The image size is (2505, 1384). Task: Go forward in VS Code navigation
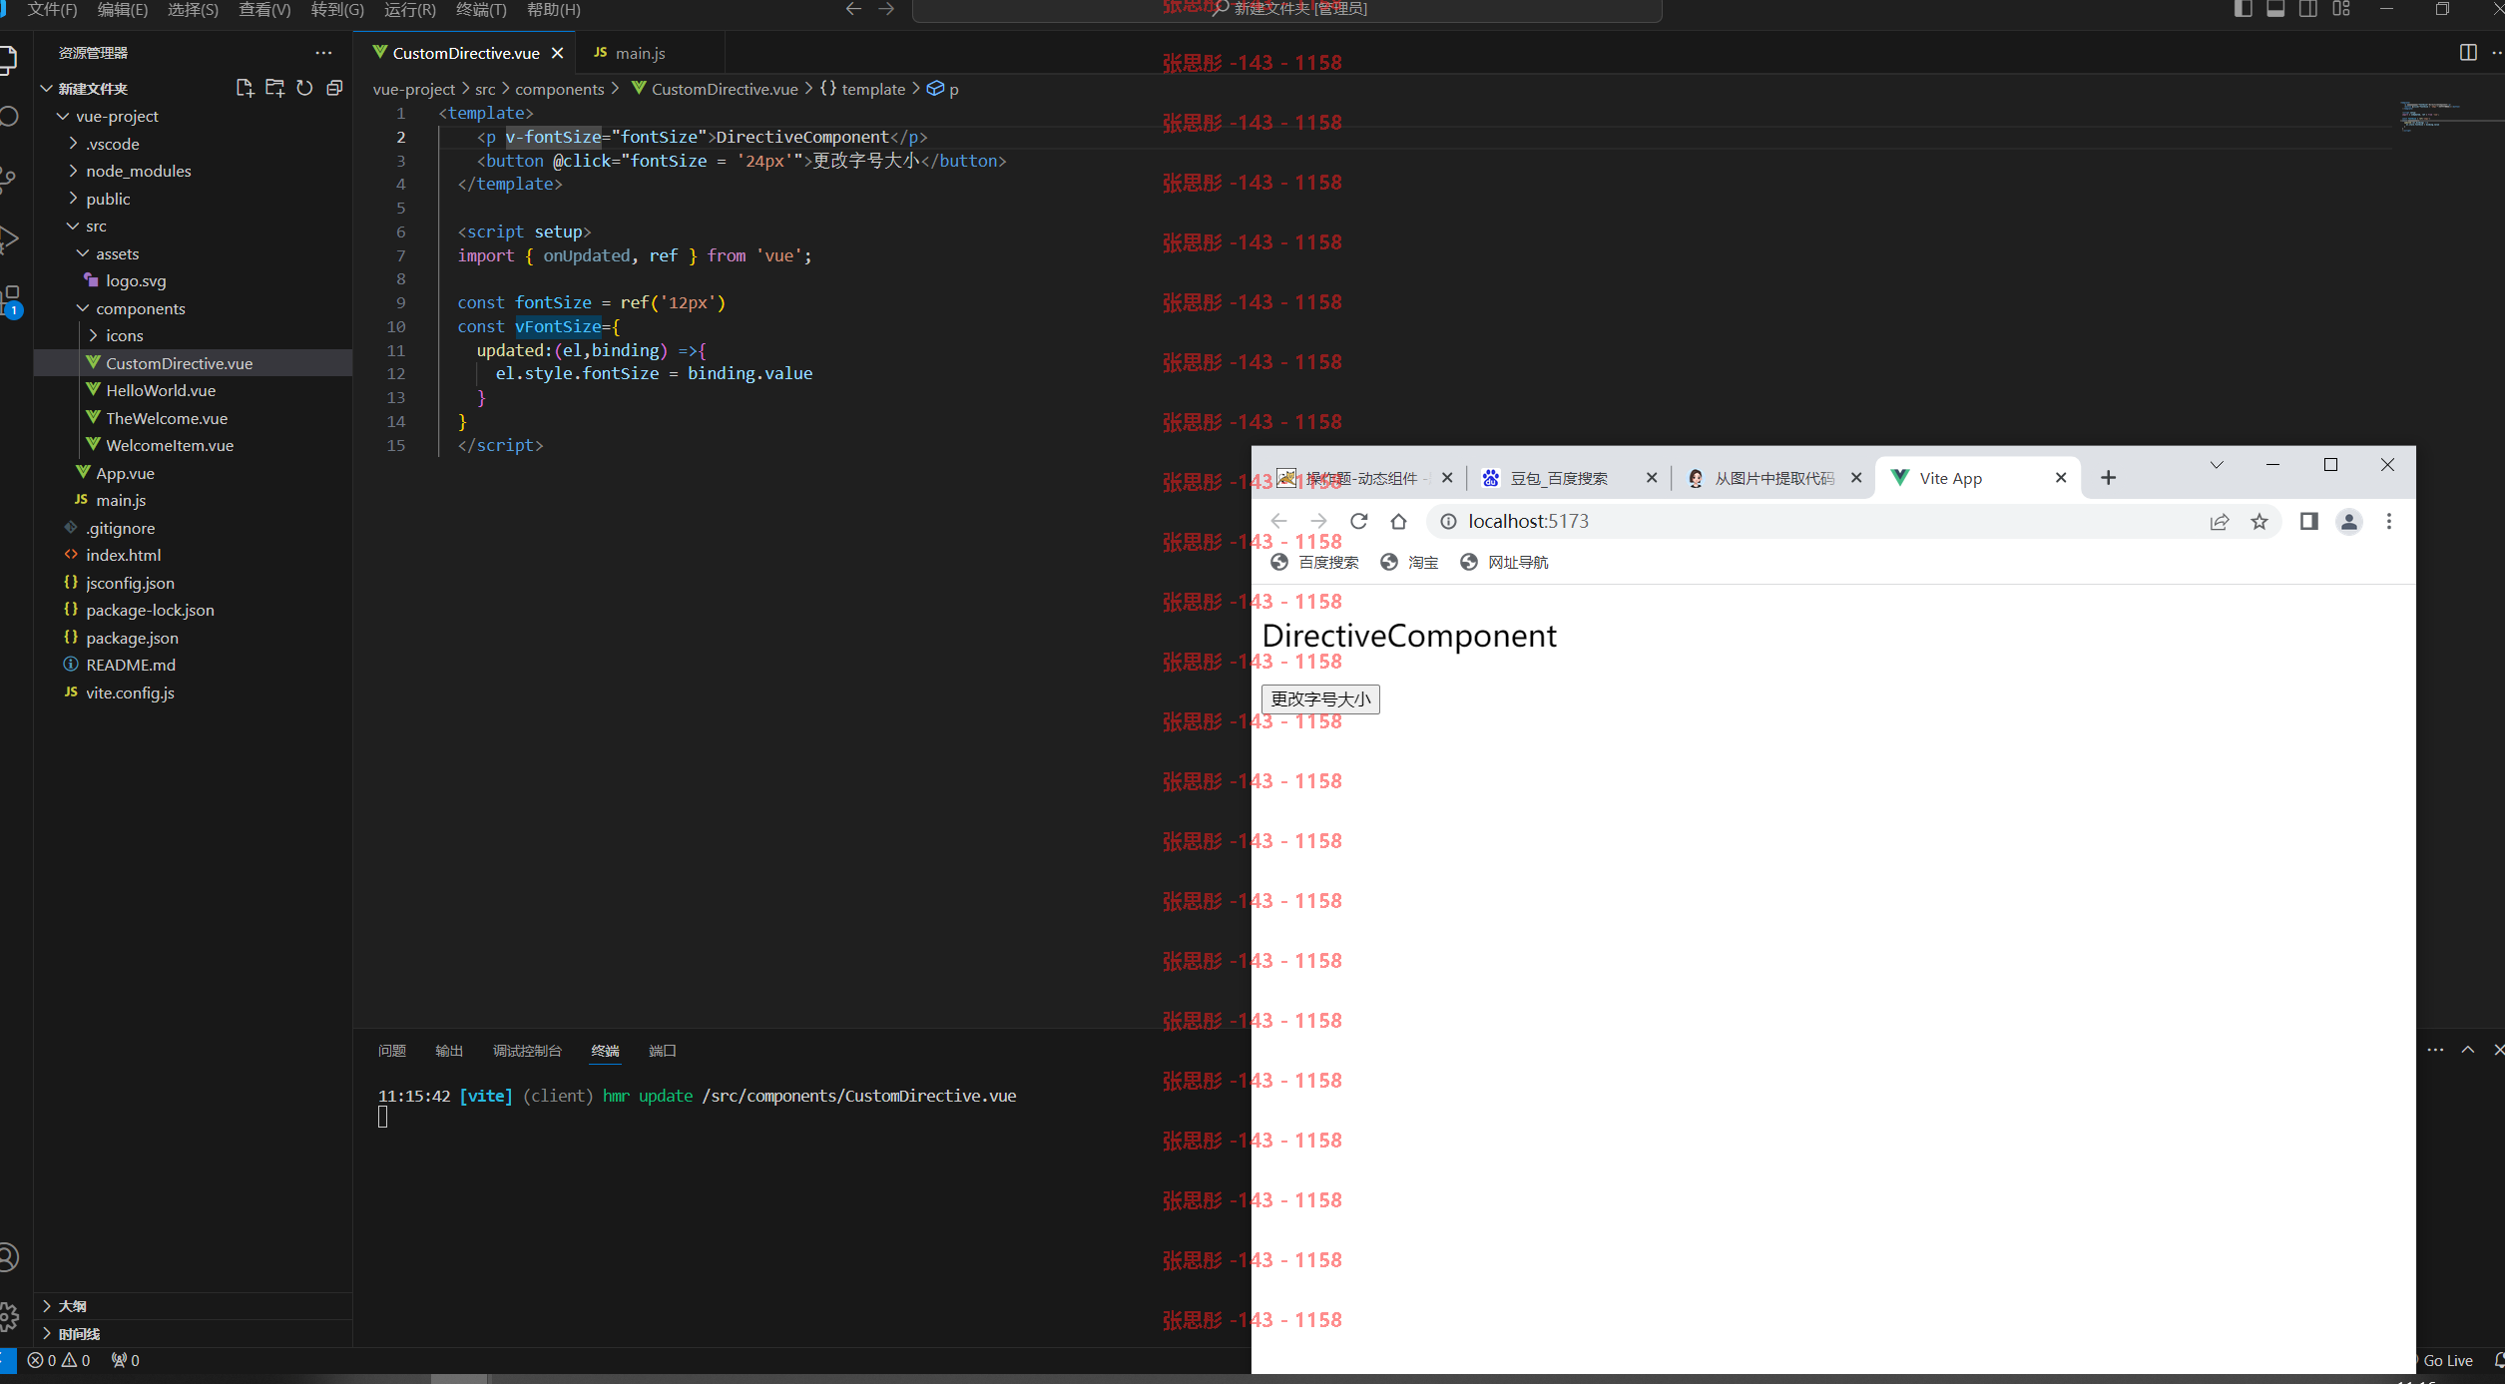(886, 9)
